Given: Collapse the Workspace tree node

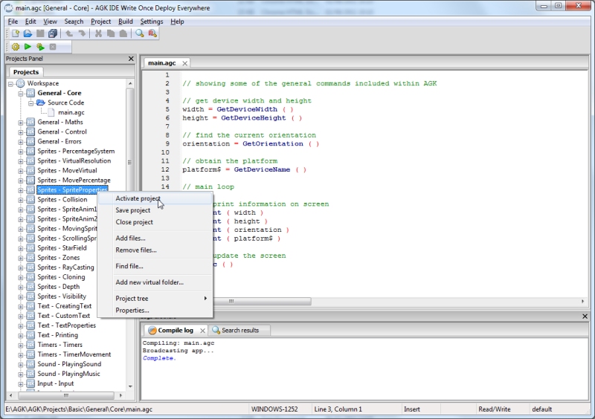Looking at the screenshot, I should (x=10, y=84).
